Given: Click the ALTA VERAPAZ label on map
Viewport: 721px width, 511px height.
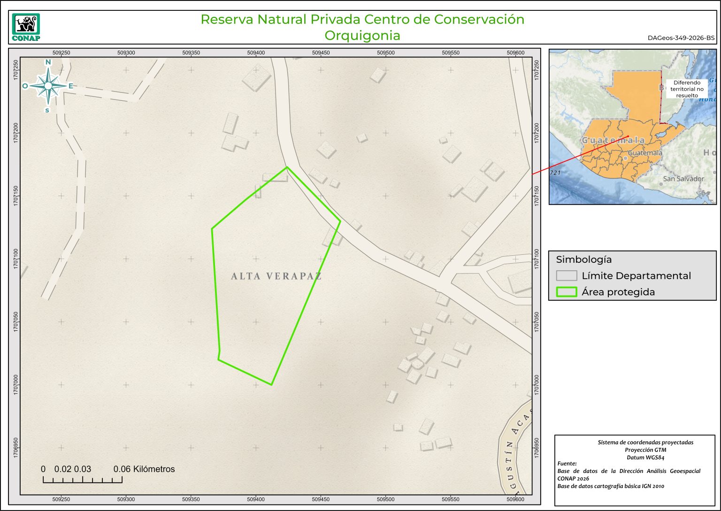Looking at the screenshot, I should 276,276.
